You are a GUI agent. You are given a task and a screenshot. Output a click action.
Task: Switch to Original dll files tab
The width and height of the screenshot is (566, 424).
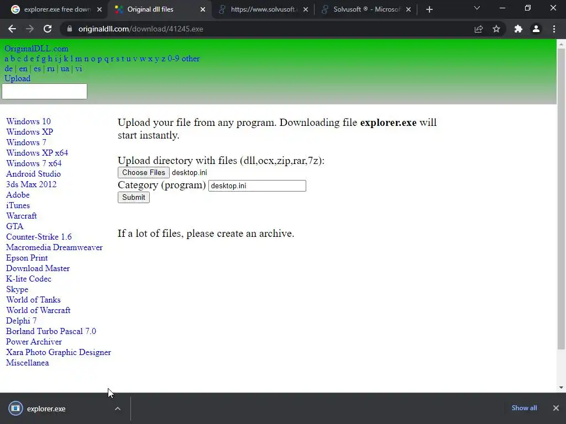coord(159,9)
